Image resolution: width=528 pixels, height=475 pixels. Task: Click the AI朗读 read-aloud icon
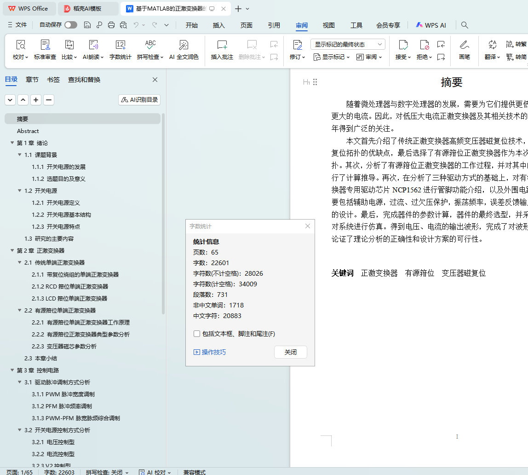tap(93, 45)
